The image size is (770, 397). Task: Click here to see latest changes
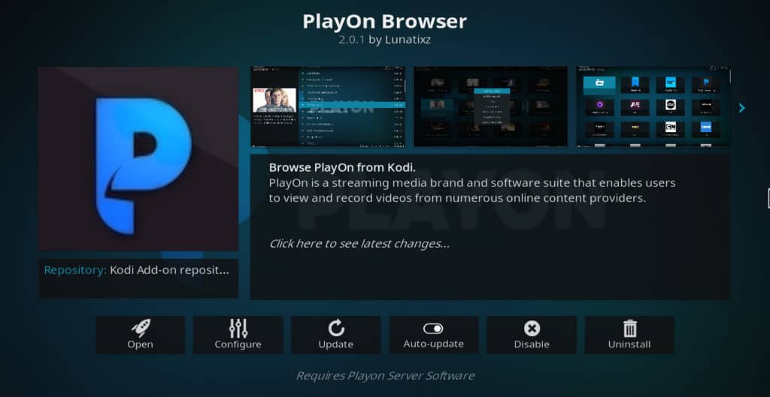tap(359, 243)
